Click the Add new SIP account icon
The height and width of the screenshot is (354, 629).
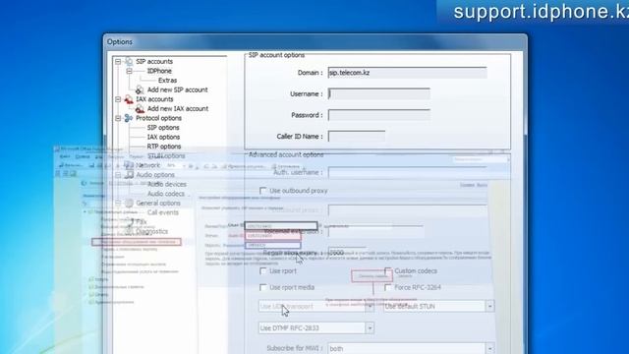(140, 89)
